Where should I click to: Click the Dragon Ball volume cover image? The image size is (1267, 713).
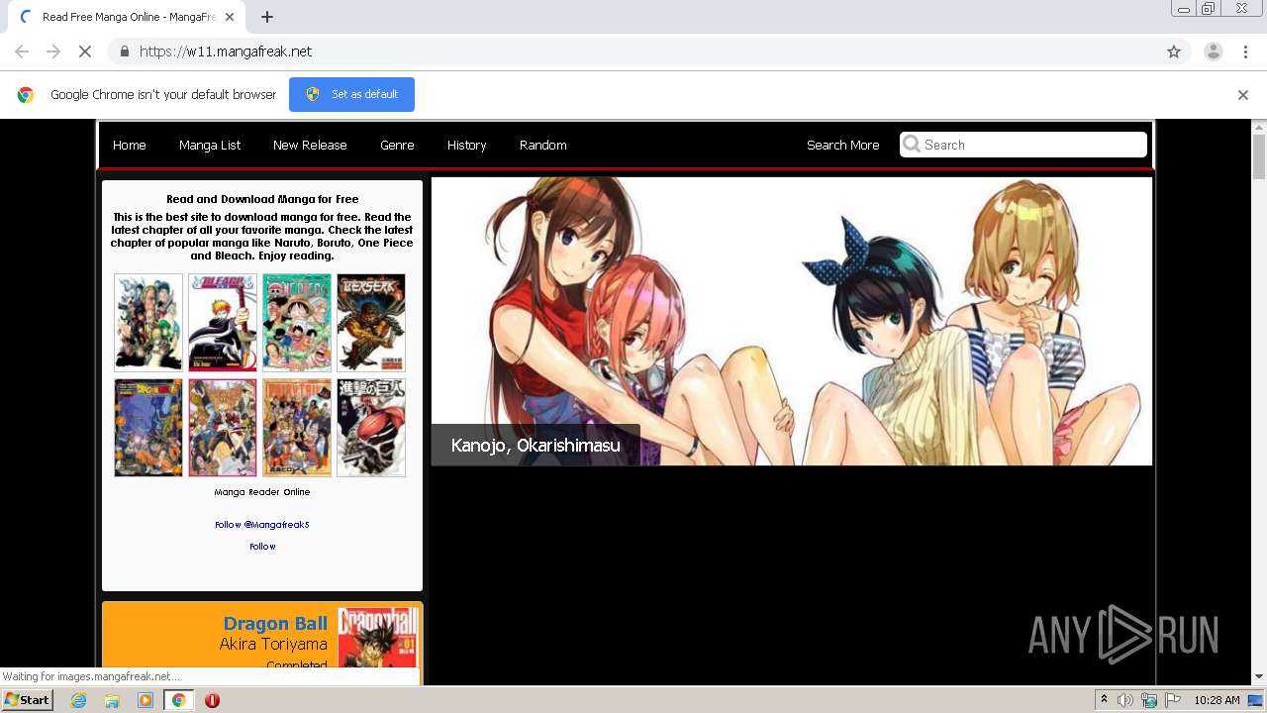378,639
